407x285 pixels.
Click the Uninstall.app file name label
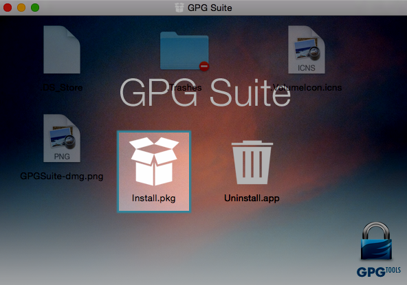point(252,198)
